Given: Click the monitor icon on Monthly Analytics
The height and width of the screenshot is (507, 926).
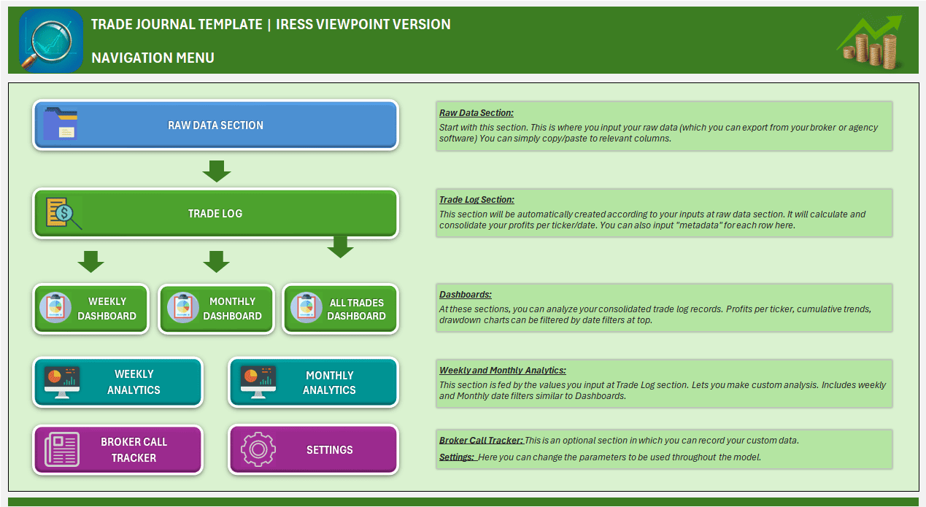Looking at the screenshot, I should point(258,382).
